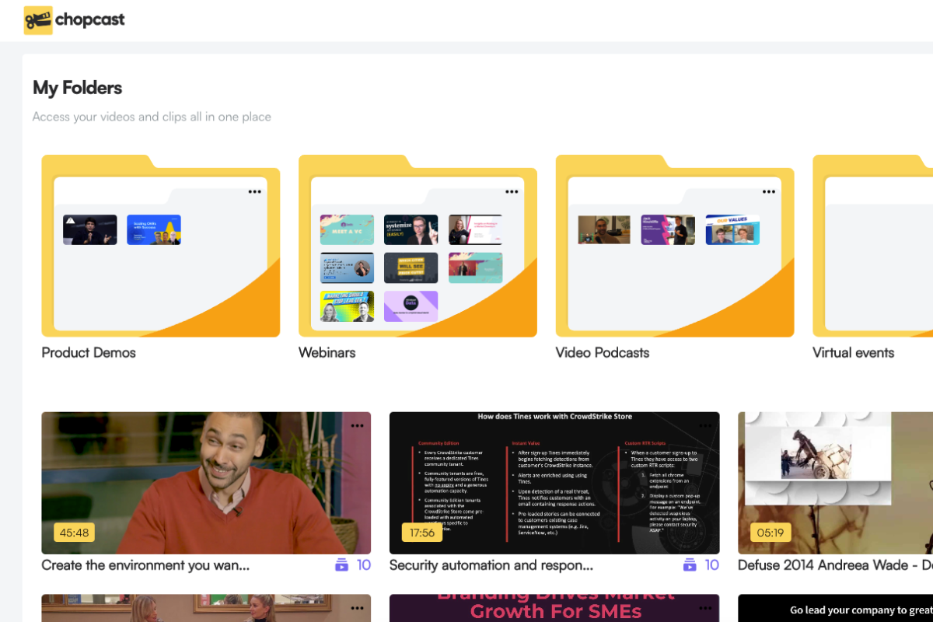
Task: Click the 'My Folders' heading
Action: [x=78, y=88]
